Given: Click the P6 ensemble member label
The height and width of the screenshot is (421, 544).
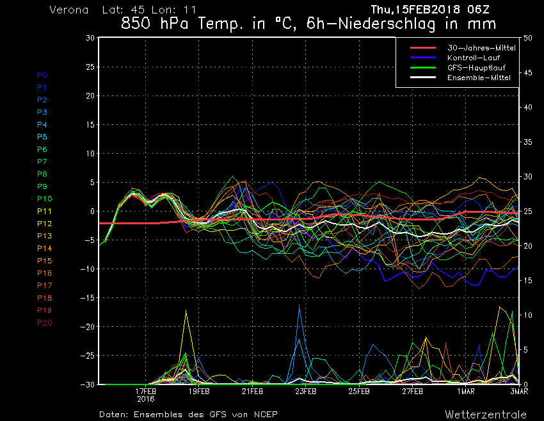Looking at the screenshot, I should click(x=42, y=149).
